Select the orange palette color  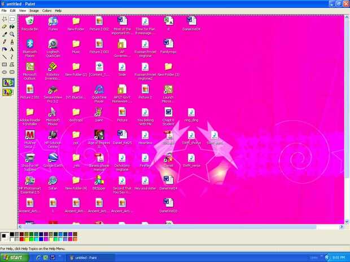coord(75,239)
